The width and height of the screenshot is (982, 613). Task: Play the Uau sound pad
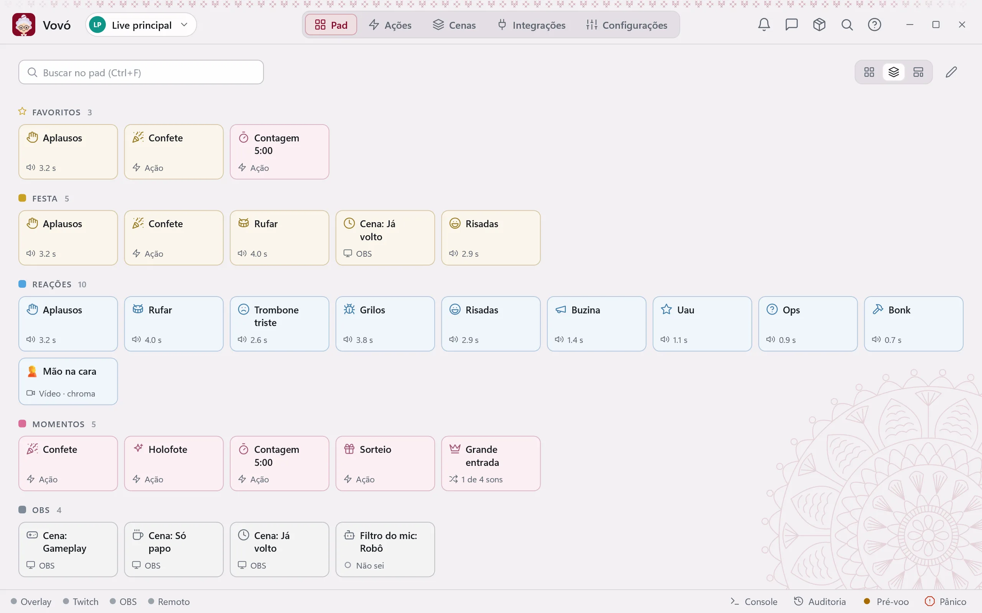tap(702, 324)
